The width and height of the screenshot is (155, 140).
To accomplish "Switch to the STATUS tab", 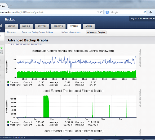I will pyautogui.click(x=11, y=26).
